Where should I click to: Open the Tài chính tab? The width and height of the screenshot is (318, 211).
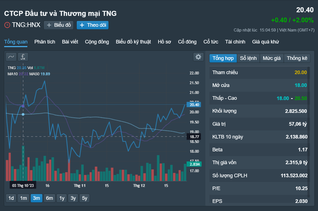235,42
